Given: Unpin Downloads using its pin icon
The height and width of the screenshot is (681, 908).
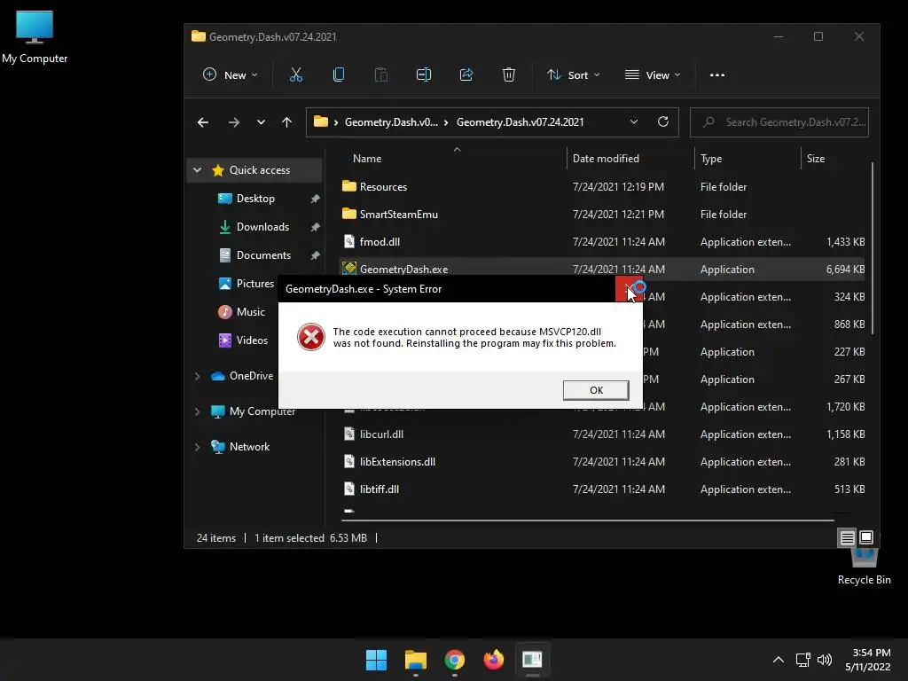Looking at the screenshot, I should tap(315, 227).
